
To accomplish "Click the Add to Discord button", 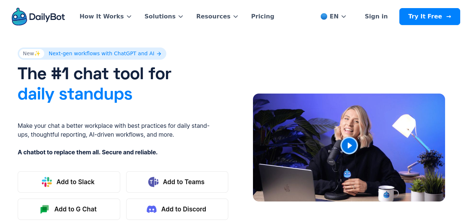I will click(x=177, y=209).
